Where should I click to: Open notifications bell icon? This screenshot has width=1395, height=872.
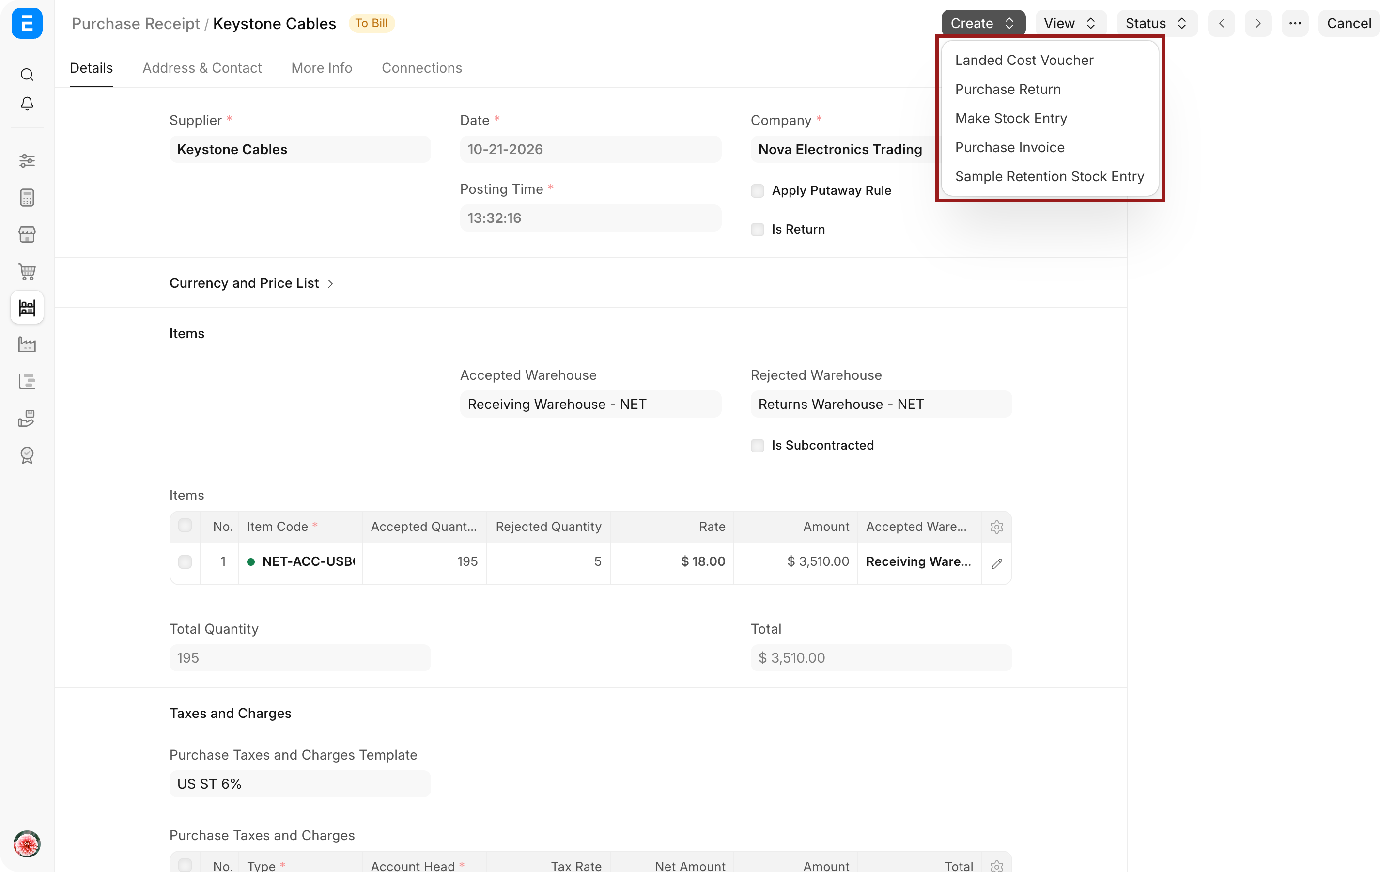pyautogui.click(x=27, y=104)
